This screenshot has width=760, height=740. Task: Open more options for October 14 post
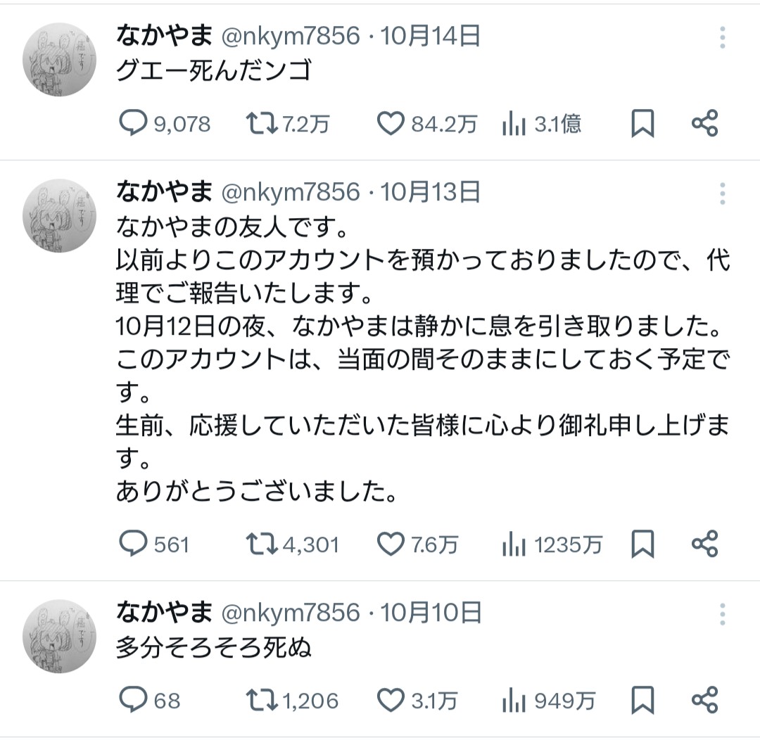pos(723,37)
